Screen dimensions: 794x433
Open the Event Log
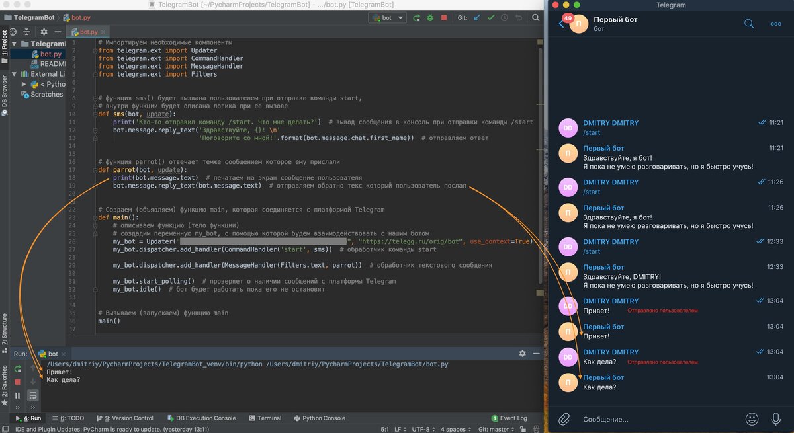(509, 418)
